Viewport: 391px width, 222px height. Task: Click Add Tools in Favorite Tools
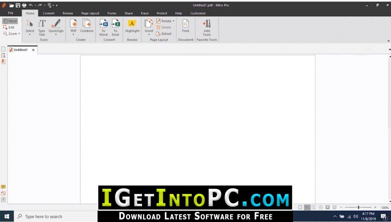(207, 28)
